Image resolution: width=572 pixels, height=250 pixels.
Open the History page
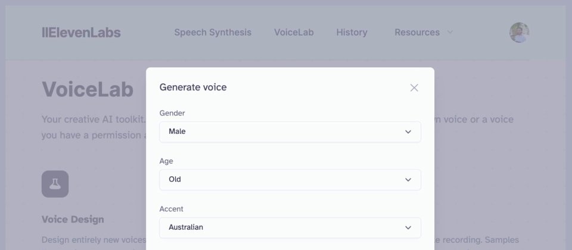click(x=352, y=33)
